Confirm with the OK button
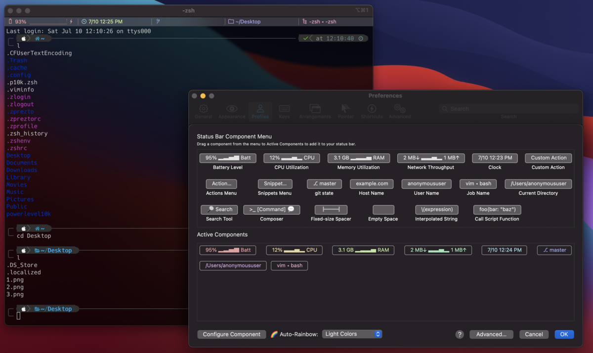 [564, 334]
